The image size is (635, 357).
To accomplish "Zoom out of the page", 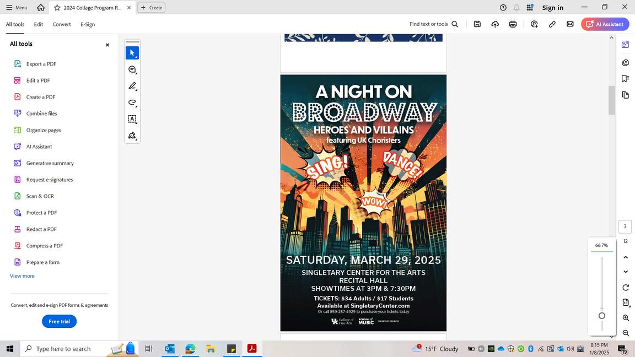I will click(x=626, y=333).
